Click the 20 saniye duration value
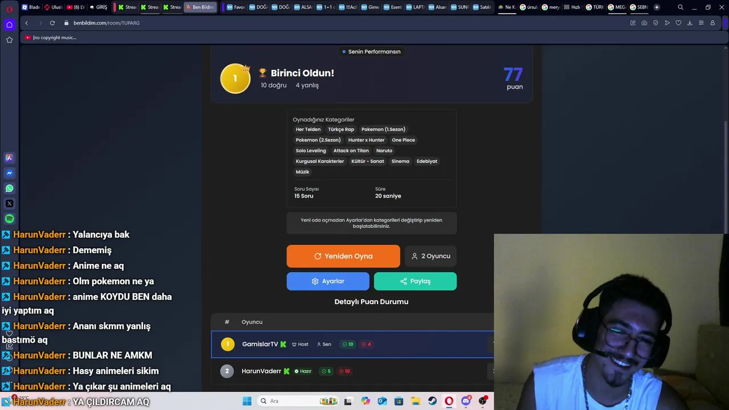729x410 pixels. tap(388, 196)
